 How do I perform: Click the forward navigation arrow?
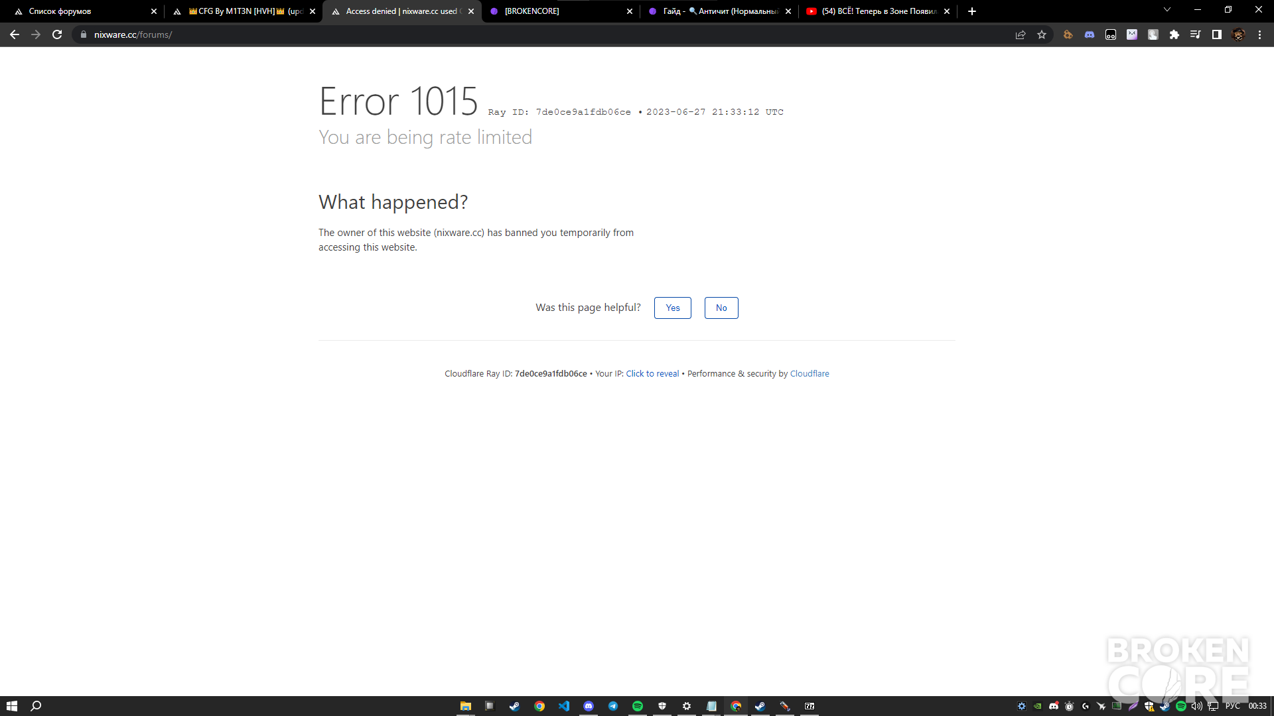(36, 34)
